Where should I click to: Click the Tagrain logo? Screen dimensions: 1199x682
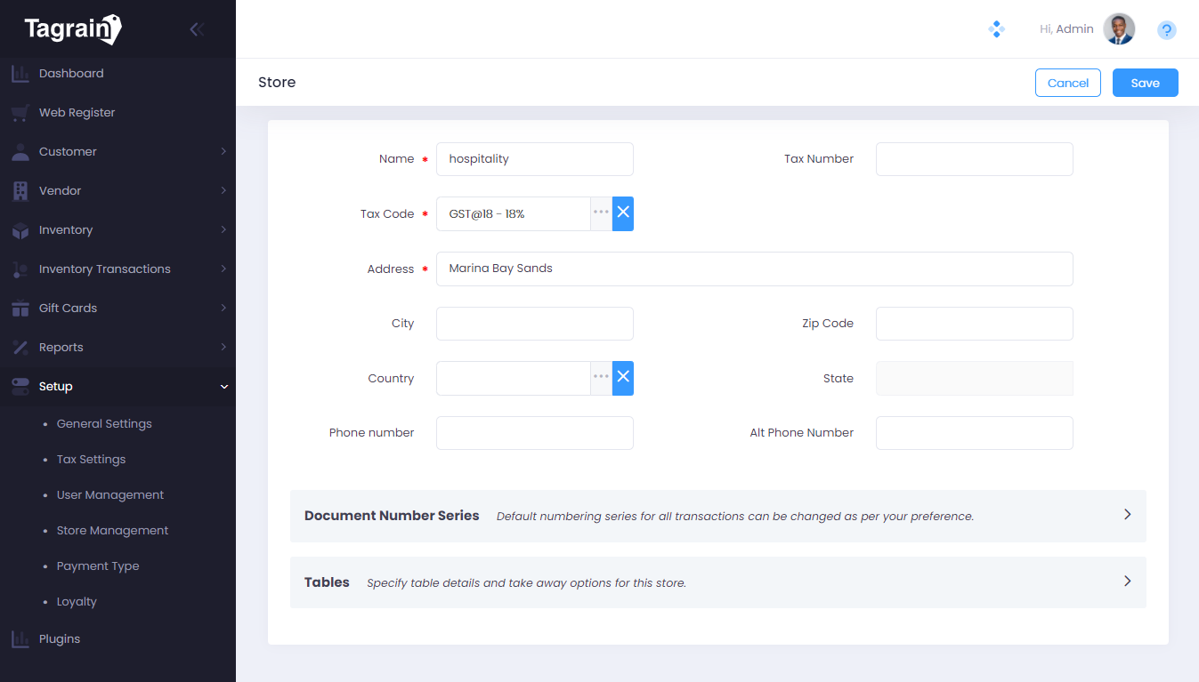tap(72, 29)
